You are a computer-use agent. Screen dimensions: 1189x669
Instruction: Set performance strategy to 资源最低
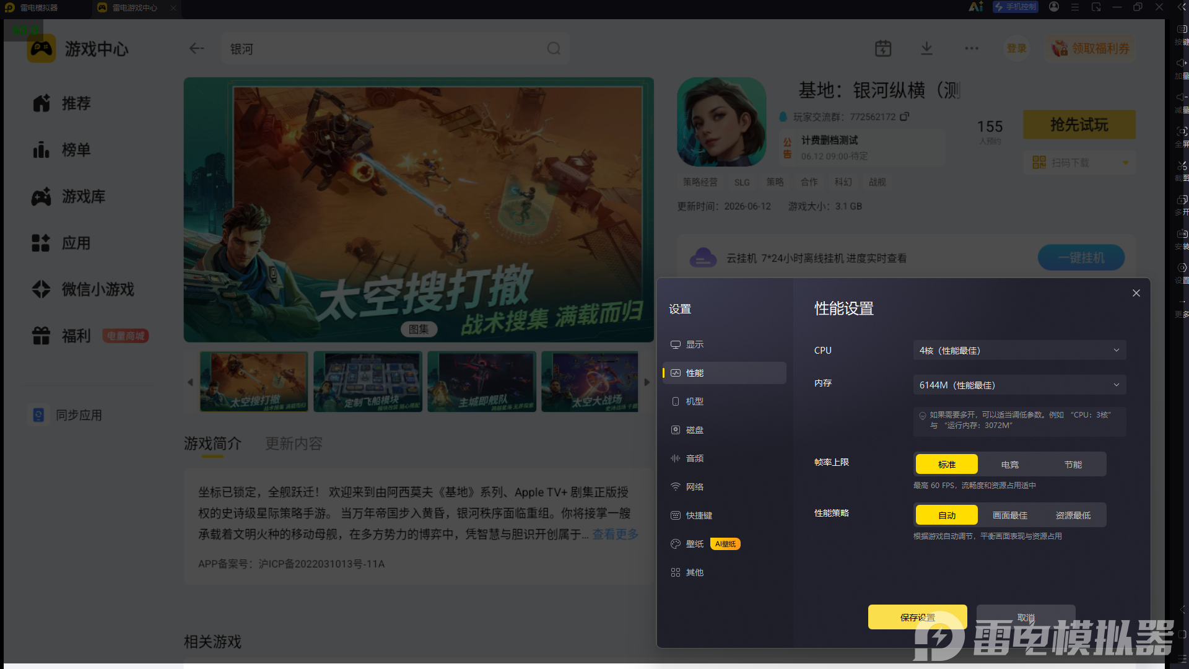click(x=1073, y=515)
